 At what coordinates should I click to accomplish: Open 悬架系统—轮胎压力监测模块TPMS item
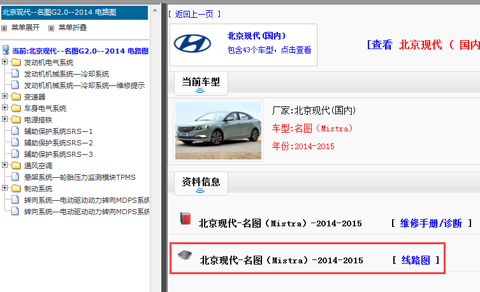80,177
